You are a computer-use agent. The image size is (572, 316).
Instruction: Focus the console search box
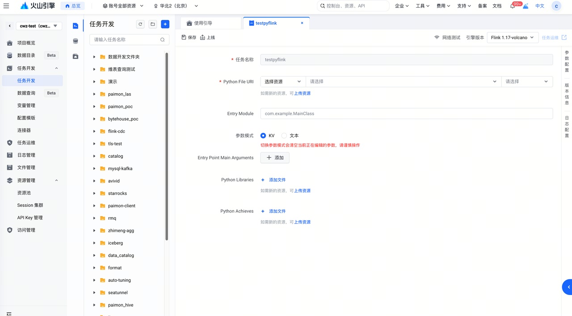click(353, 6)
